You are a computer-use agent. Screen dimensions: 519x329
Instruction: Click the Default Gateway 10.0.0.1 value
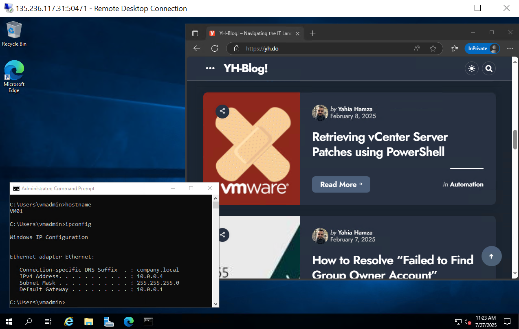(x=150, y=289)
